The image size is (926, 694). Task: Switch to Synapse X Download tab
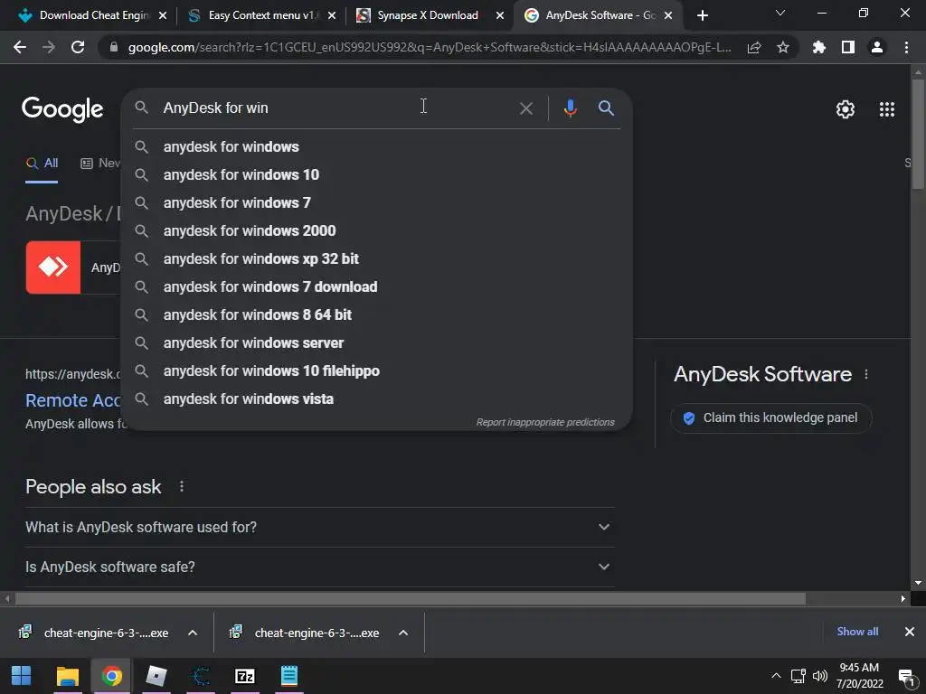pos(425,15)
